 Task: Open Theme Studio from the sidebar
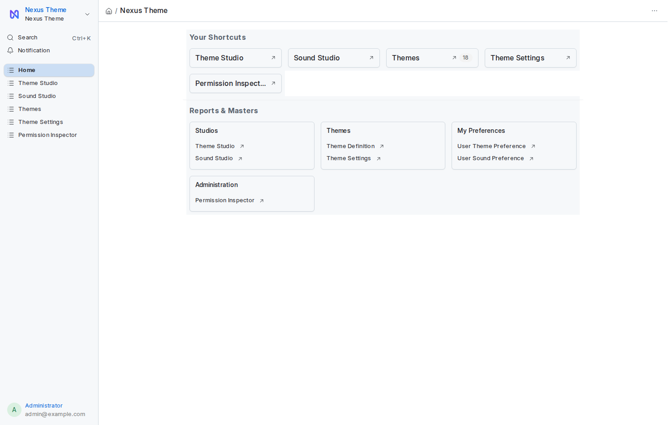49,83
